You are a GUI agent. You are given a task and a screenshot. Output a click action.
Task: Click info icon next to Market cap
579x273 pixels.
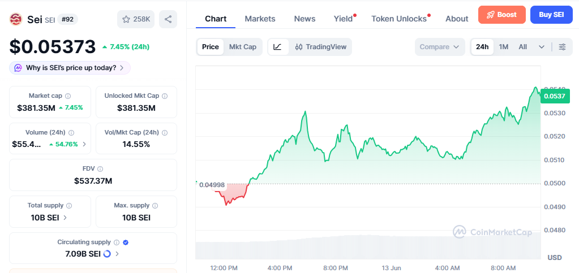pyautogui.click(x=68, y=96)
